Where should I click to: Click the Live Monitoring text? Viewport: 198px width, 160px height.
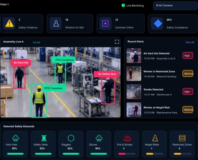(135, 5)
